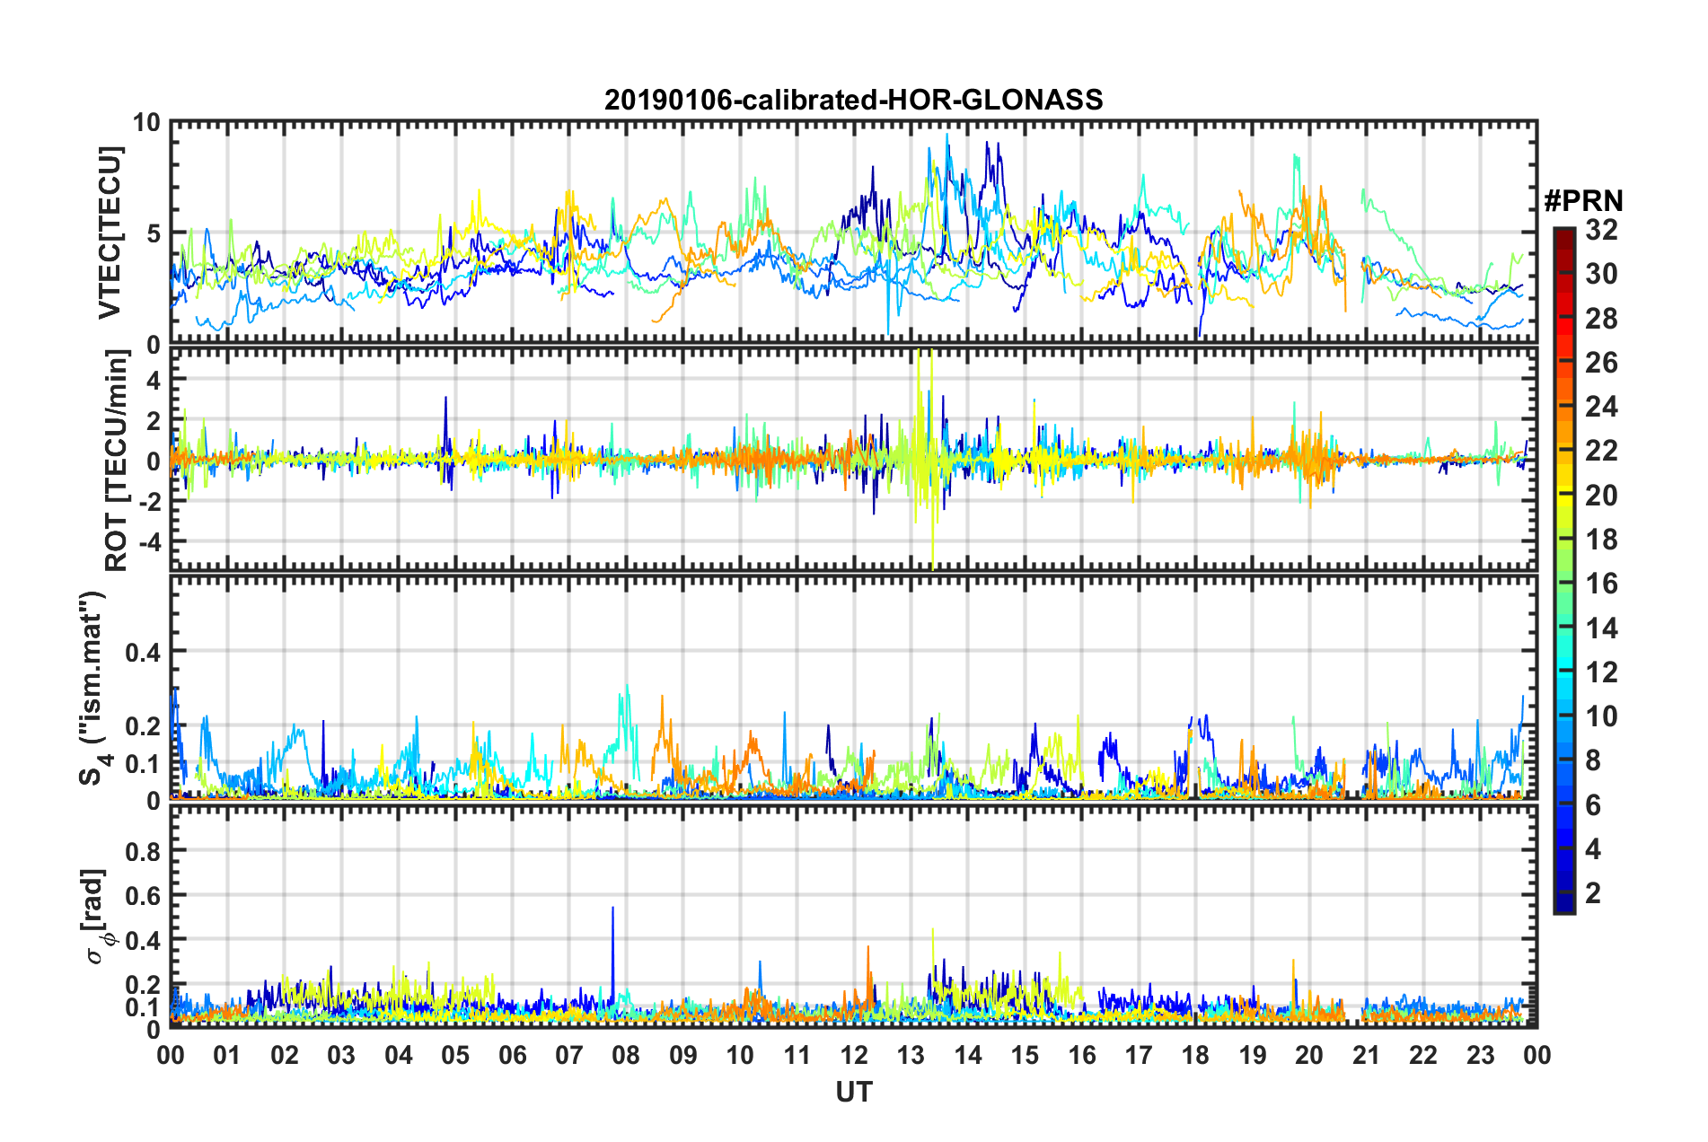This screenshot has height=1142, width=1708.
Task: Pick hour 13 on the UT axis
Action: pos(911,1054)
